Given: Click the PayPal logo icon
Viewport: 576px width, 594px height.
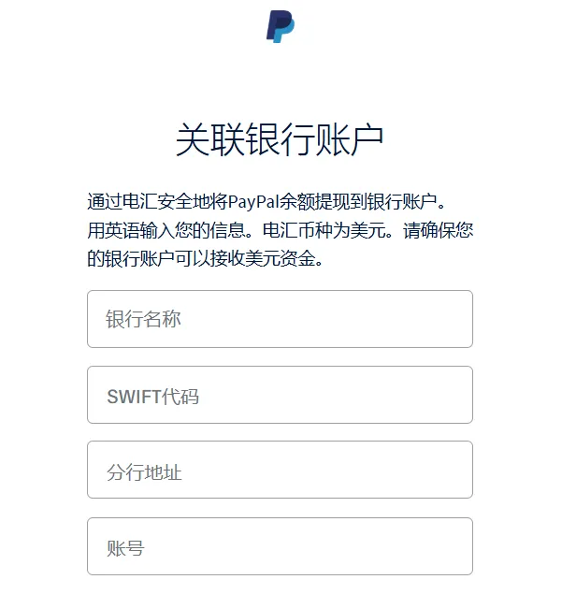Looking at the screenshot, I should tap(281, 26).
